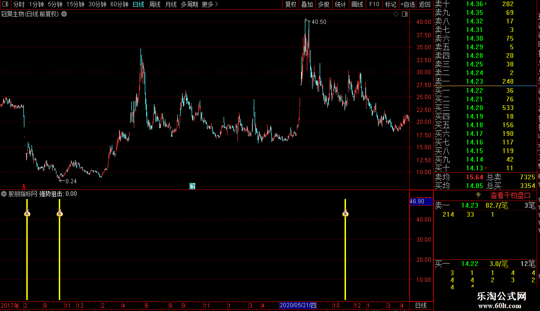Click the 8.24 low price label

(71, 181)
